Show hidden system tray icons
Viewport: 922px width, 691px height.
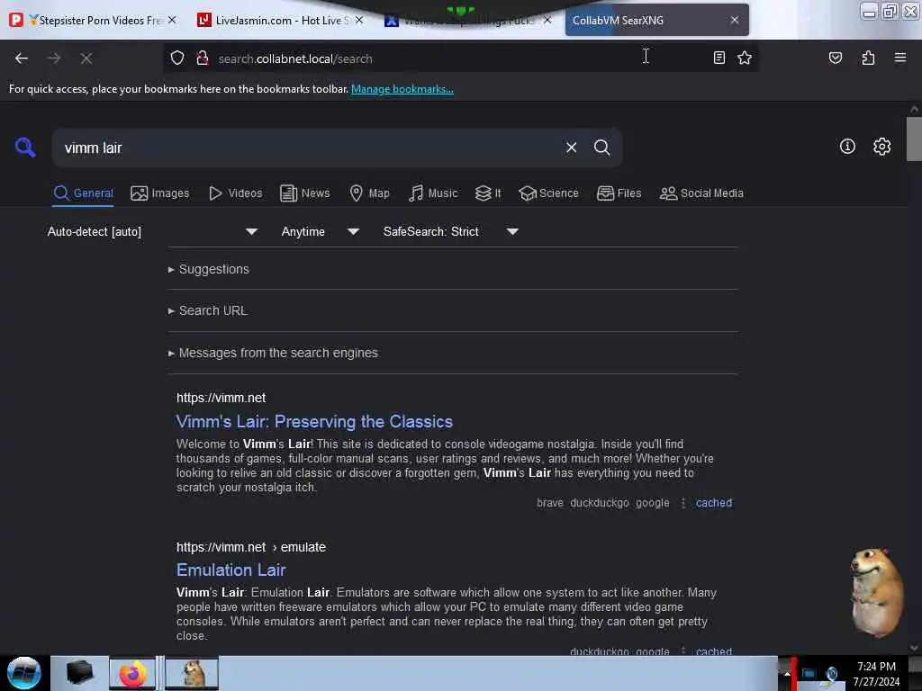[x=786, y=674]
